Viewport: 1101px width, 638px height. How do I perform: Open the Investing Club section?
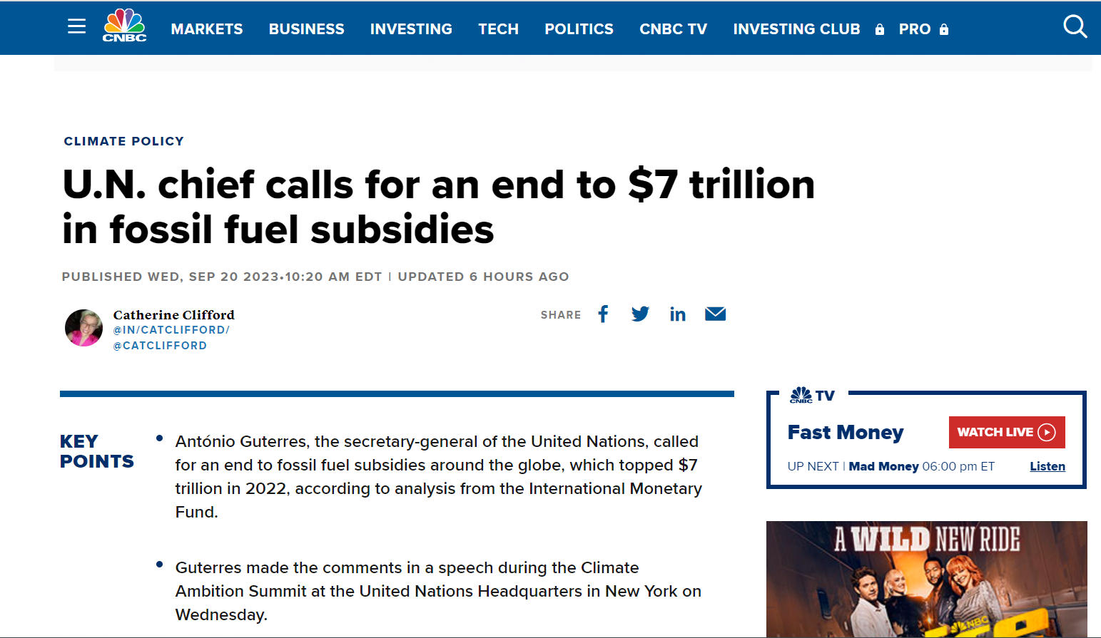[797, 29]
